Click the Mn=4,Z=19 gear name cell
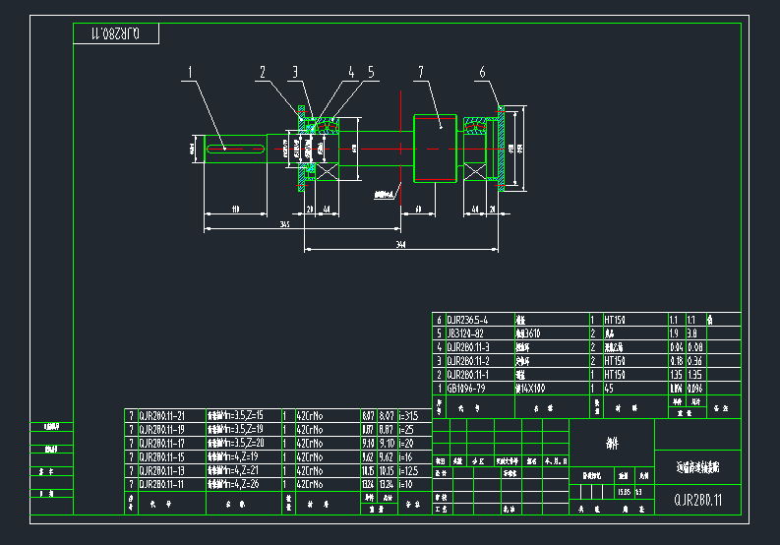The image size is (780, 545). pos(244,456)
